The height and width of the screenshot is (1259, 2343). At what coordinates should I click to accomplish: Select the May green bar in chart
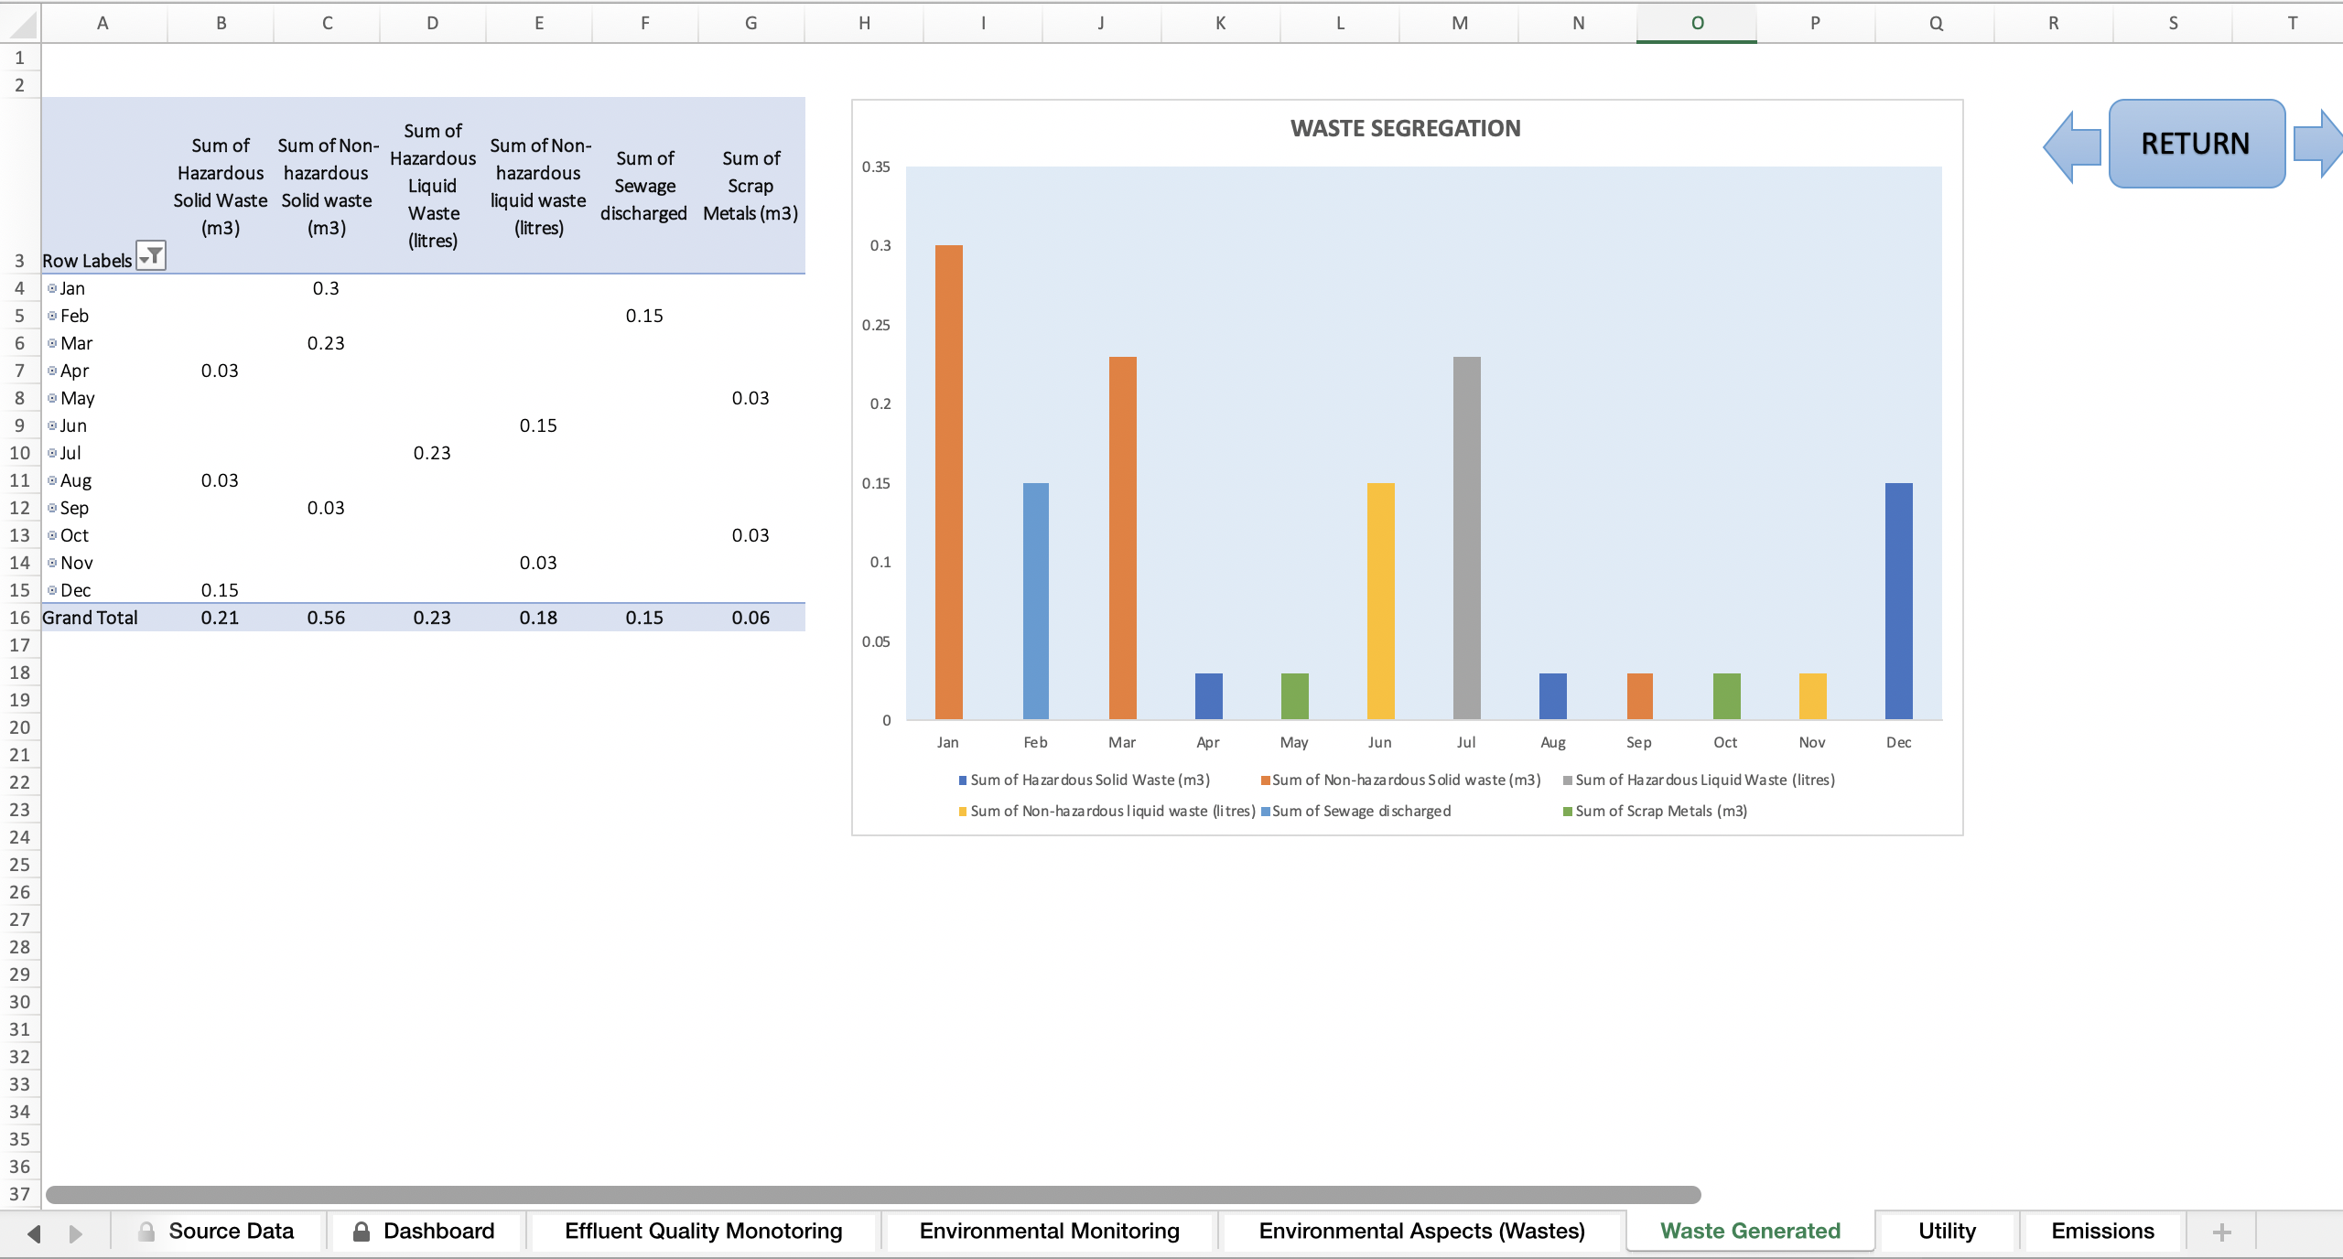tap(1295, 696)
